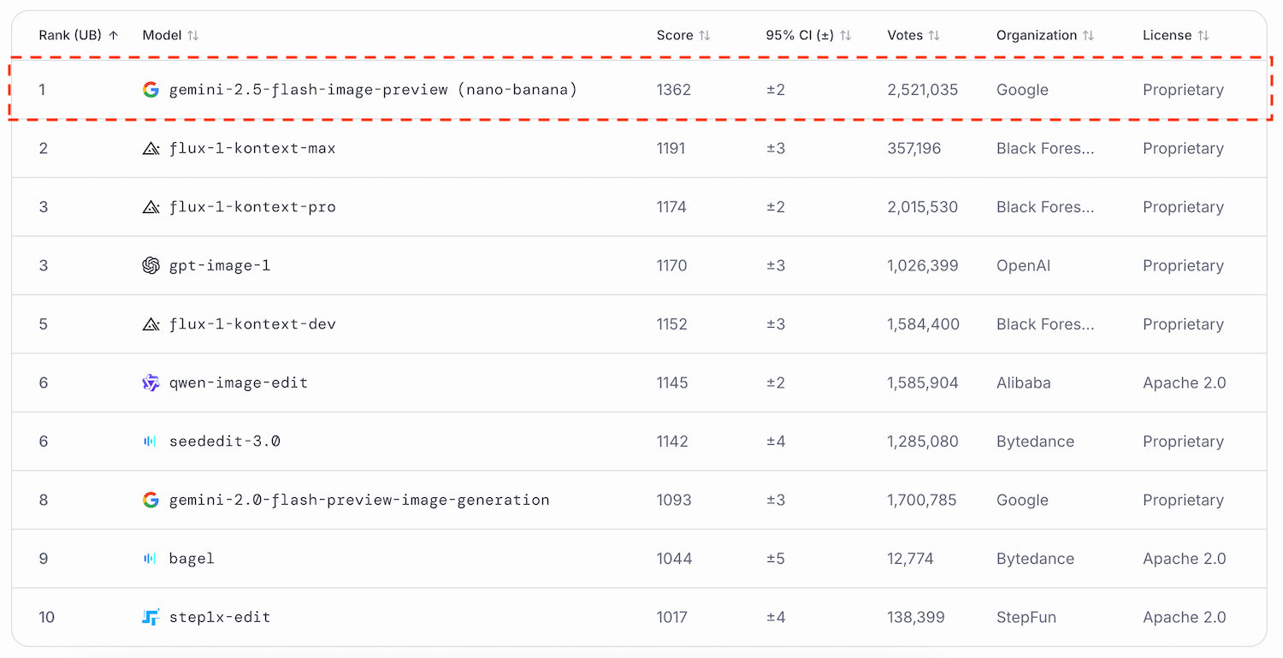
Task: Click the Flux logo beside flux-1-kontext-max
Action: pos(151,148)
